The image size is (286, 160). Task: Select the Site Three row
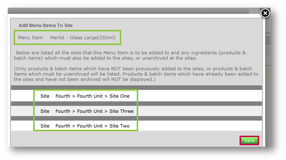136,111
